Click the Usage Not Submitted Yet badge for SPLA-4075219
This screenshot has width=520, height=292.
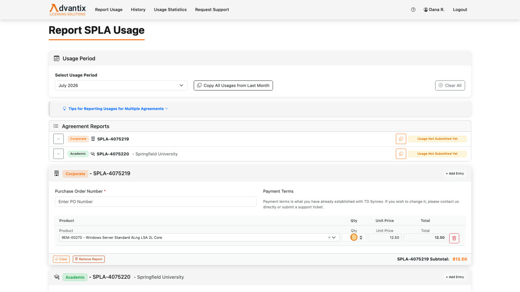438,139
